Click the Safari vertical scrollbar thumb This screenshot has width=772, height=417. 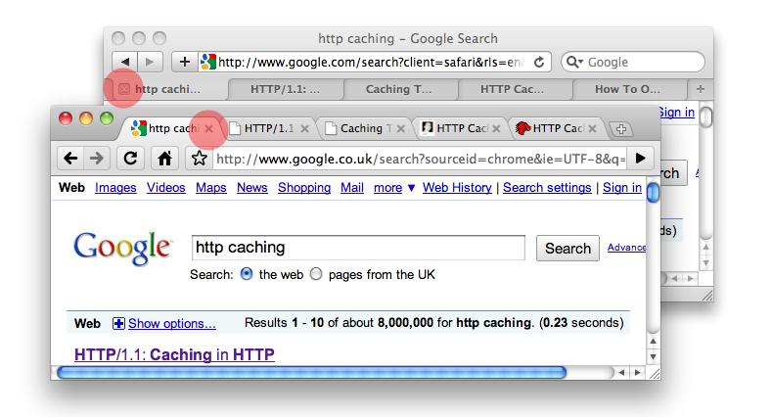tap(706, 117)
